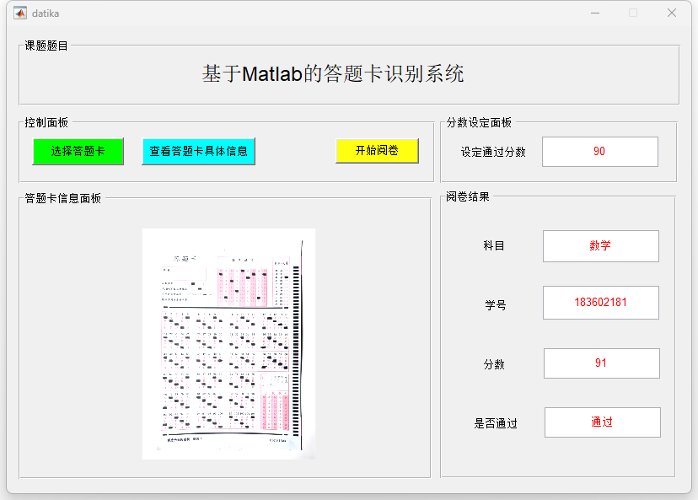Click the 是否通过 label
The width and height of the screenshot is (698, 500).
(x=496, y=423)
